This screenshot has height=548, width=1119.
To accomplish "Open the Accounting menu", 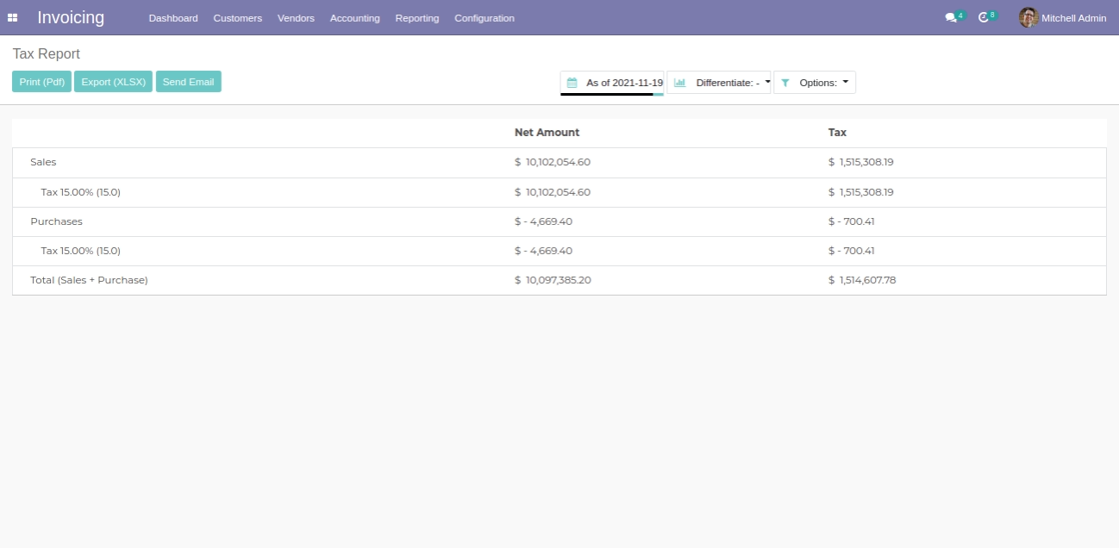I will tap(354, 18).
